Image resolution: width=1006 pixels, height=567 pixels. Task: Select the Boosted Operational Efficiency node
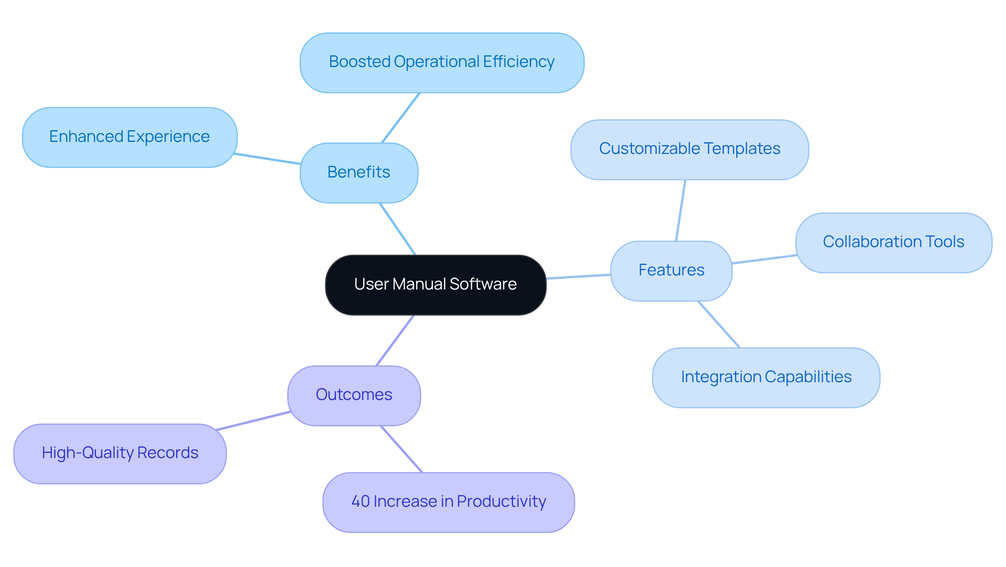[442, 62]
